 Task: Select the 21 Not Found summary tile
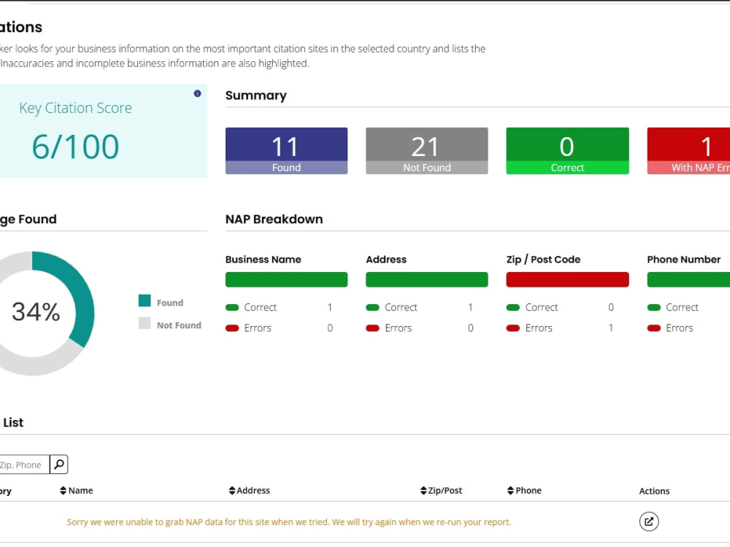tap(427, 151)
